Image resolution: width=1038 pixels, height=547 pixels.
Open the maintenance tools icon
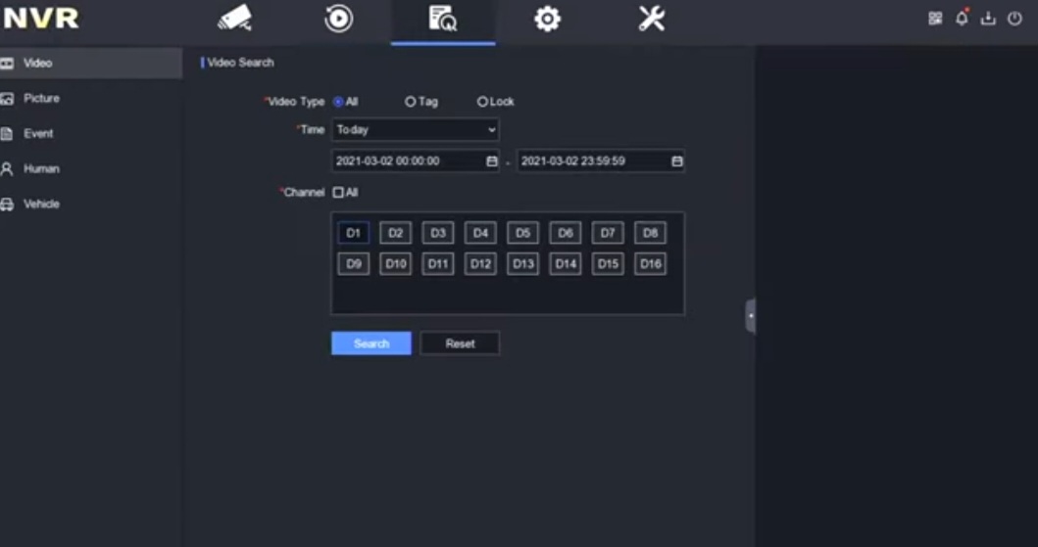coord(651,19)
